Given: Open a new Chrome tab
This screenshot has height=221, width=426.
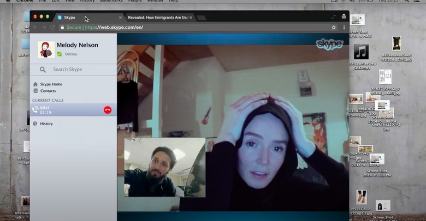Looking at the screenshot, I should click(201, 18).
